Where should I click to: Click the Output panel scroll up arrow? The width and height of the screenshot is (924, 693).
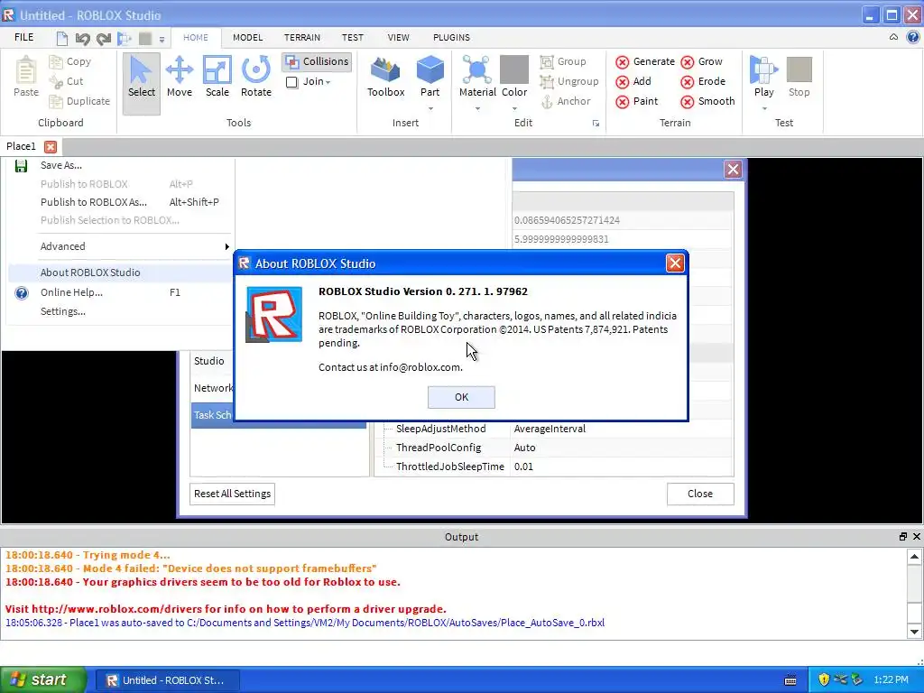click(914, 556)
